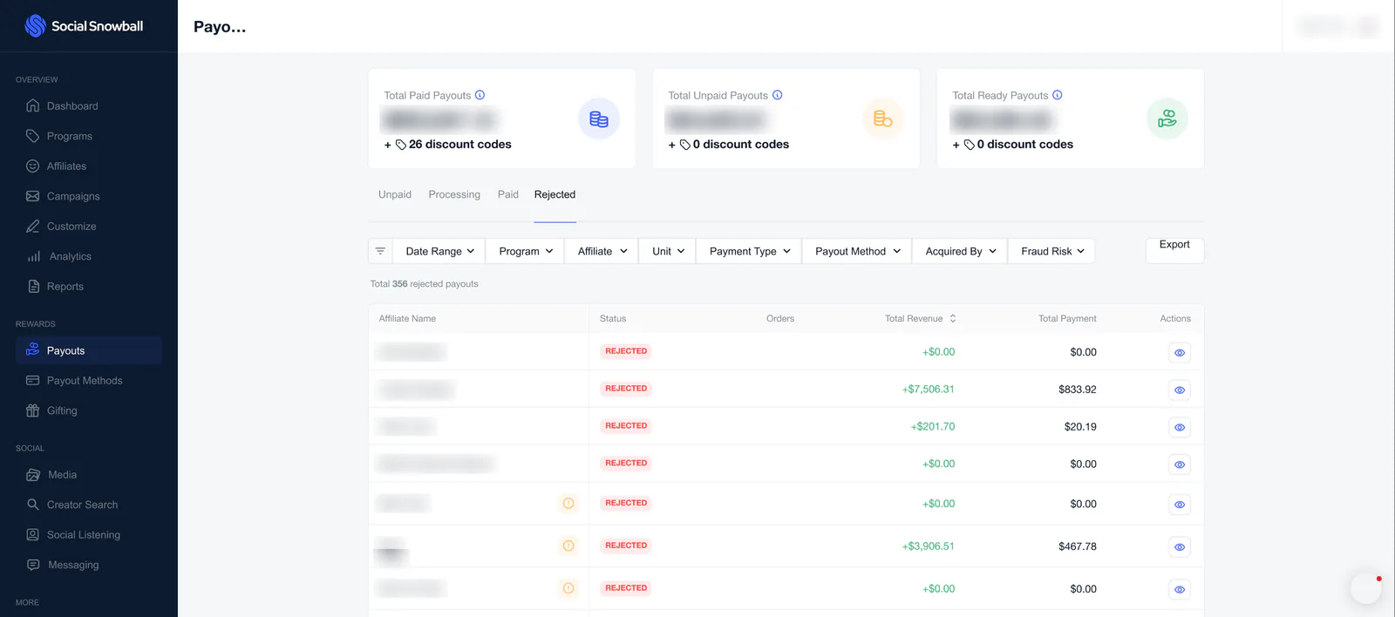Sort by Total Revenue column arrows
The width and height of the screenshot is (1395, 617).
click(953, 319)
